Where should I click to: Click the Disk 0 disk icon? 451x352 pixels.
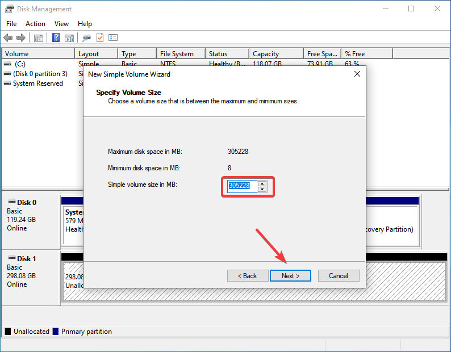[x=12, y=201]
